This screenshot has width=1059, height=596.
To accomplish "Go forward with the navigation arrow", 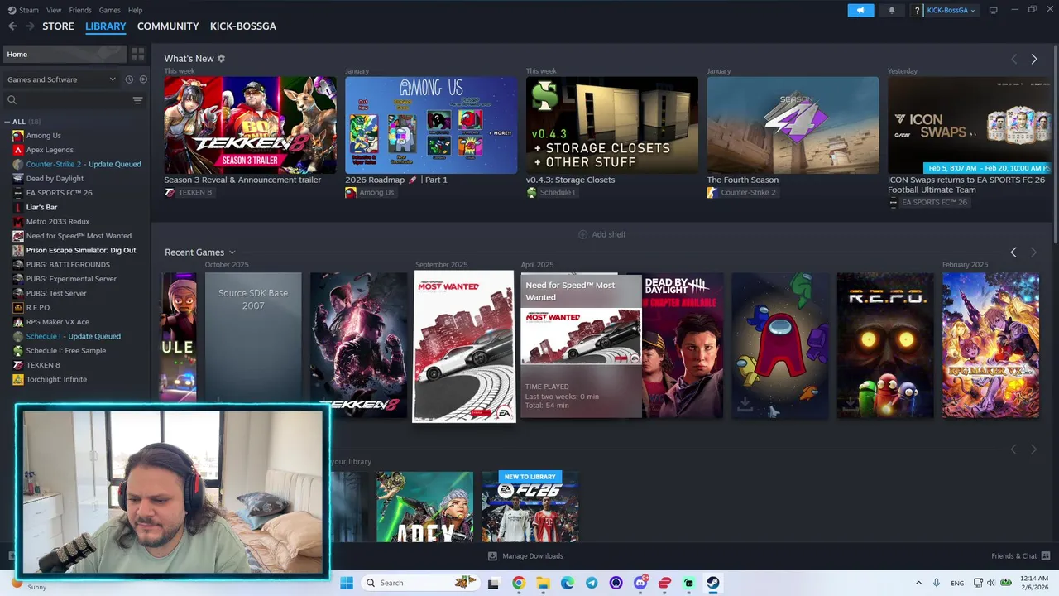I will [31, 26].
